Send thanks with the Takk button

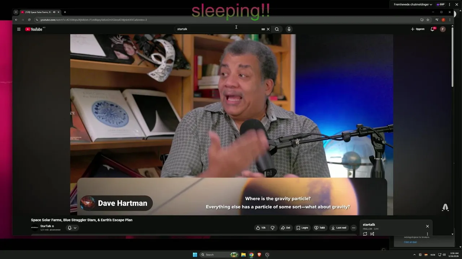click(x=319, y=228)
